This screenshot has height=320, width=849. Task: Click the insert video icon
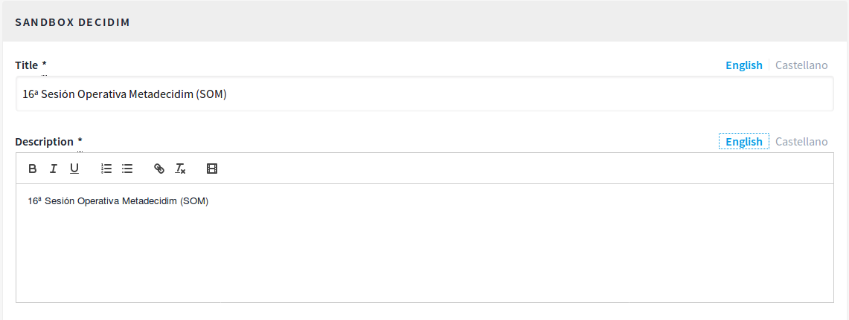(212, 169)
